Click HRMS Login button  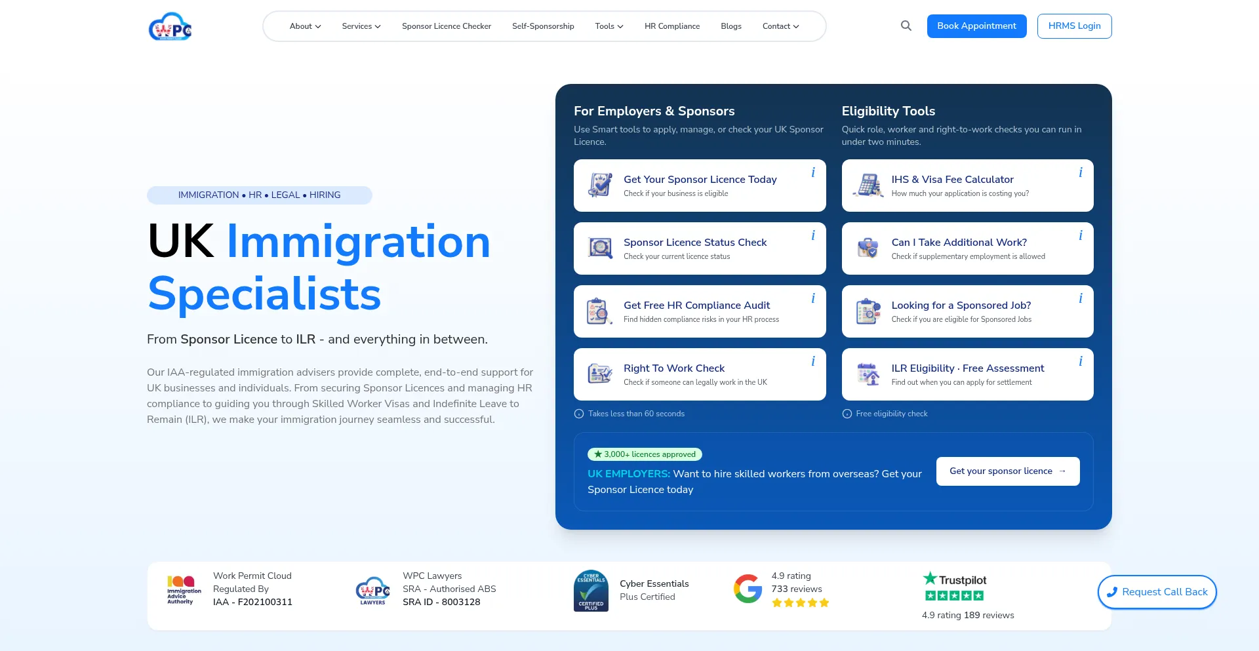pos(1075,26)
